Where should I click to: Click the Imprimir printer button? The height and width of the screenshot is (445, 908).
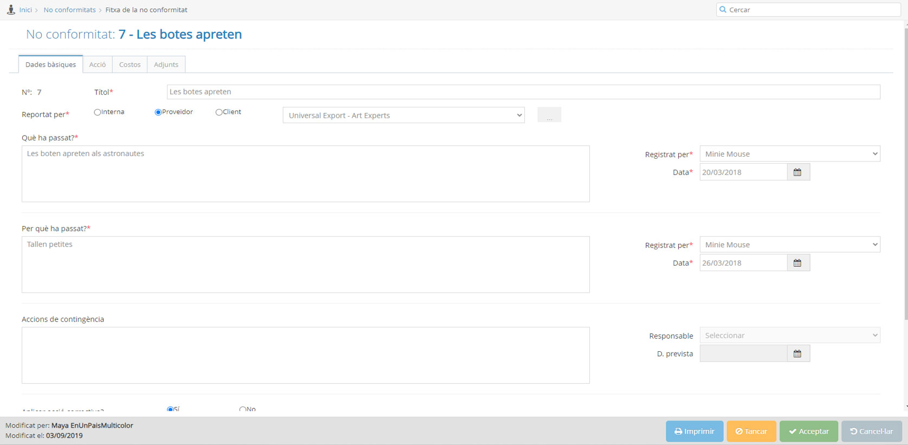click(x=694, y=431)
